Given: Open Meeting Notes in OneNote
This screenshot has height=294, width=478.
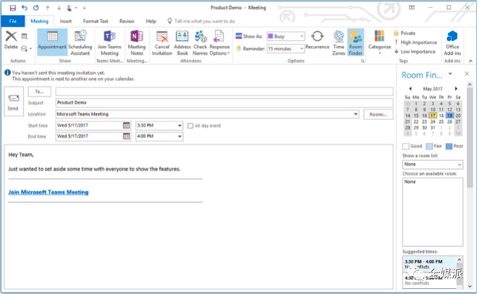Looking at the screenshot, I should [x=137, y=42].
